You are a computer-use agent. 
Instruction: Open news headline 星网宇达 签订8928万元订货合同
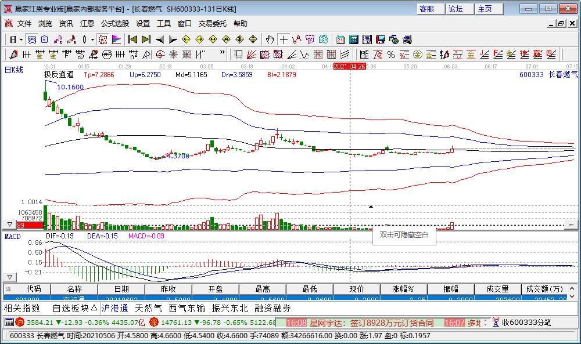click(x=371, y=323)
